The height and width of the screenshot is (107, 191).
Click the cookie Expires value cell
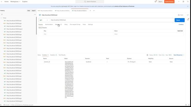(132, 62)
